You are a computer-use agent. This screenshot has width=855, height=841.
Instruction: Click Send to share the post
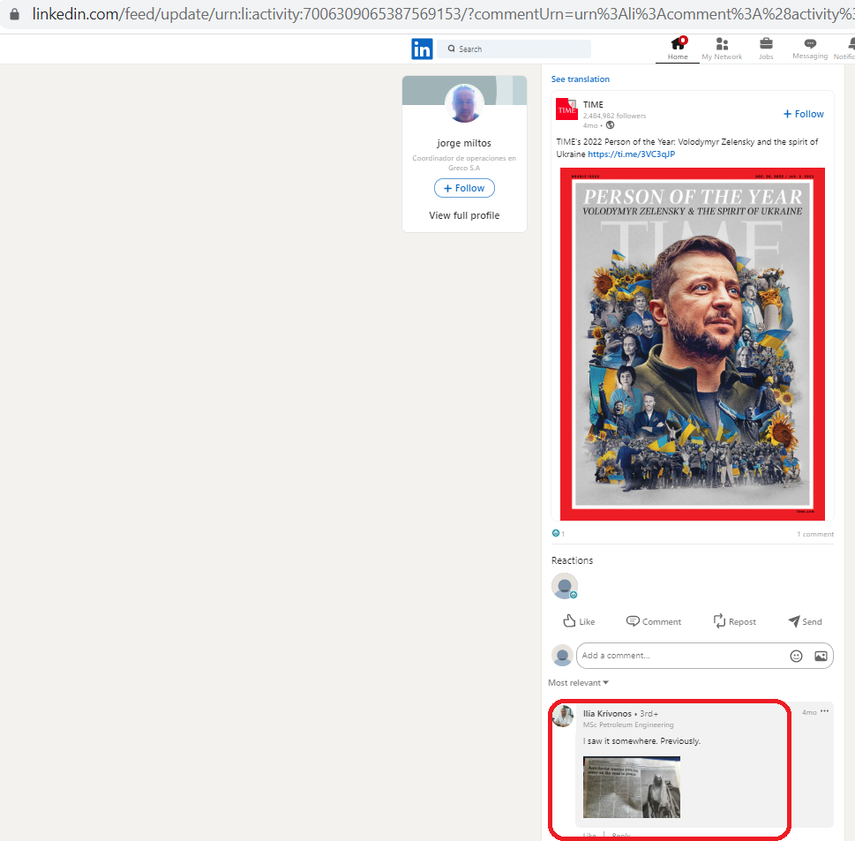click(805, 621)
